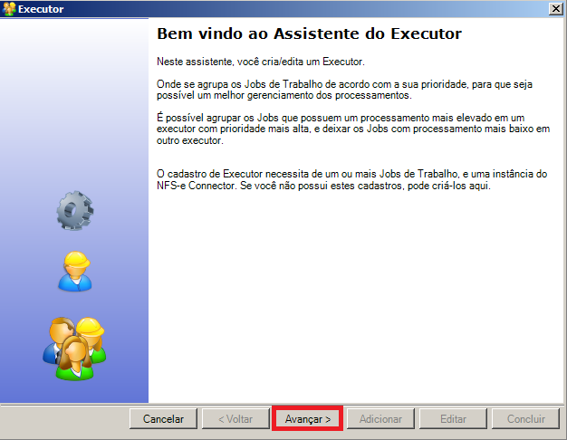Select the hard-hat worker icon

coord(75,272)
